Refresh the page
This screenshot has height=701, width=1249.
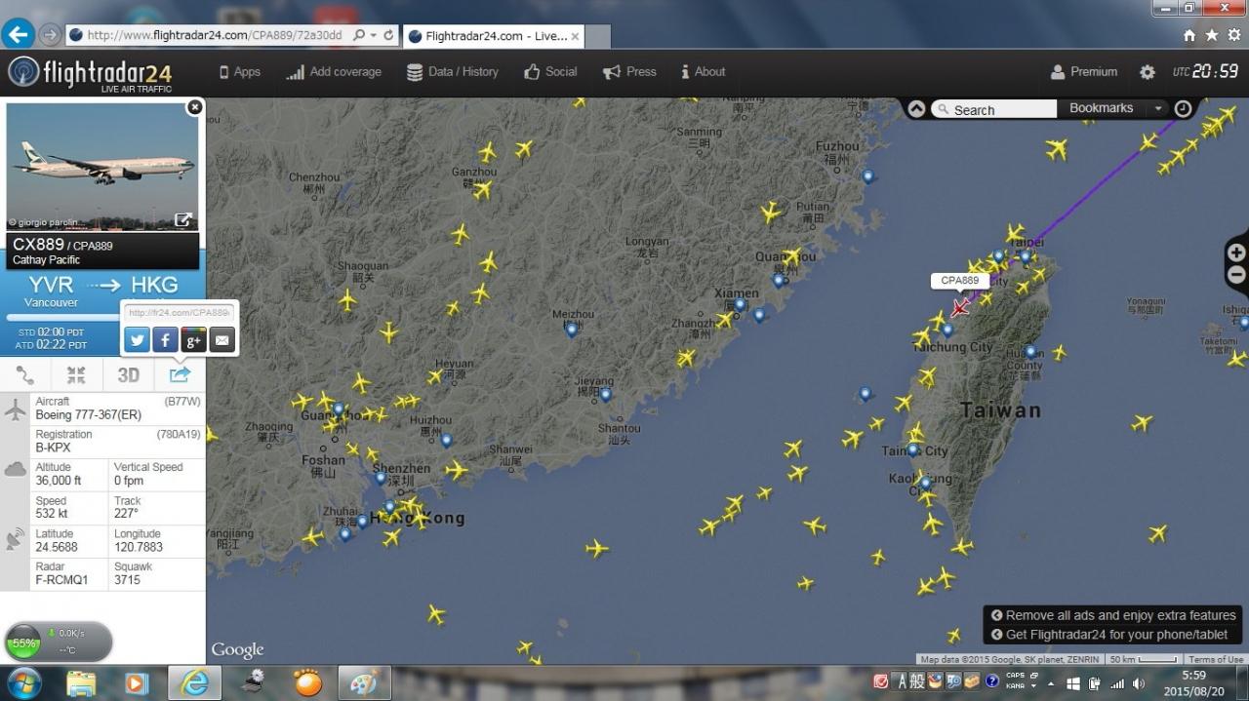(388, 35)
